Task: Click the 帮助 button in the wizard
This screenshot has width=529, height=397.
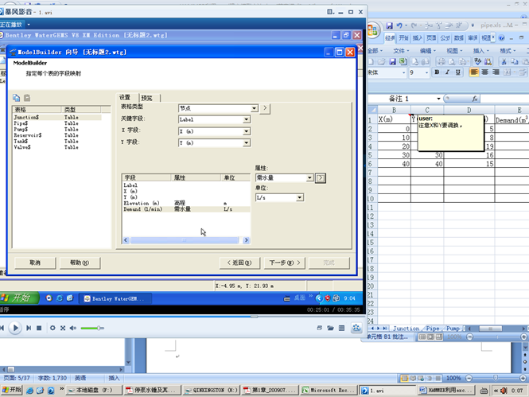Action: (x=80, y=263)
